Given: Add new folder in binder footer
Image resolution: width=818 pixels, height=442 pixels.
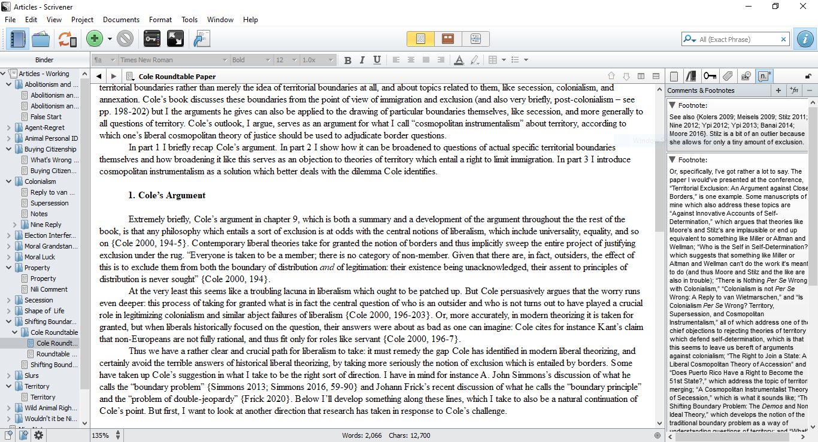Looking at the screenshot, I should click(23, 435).
